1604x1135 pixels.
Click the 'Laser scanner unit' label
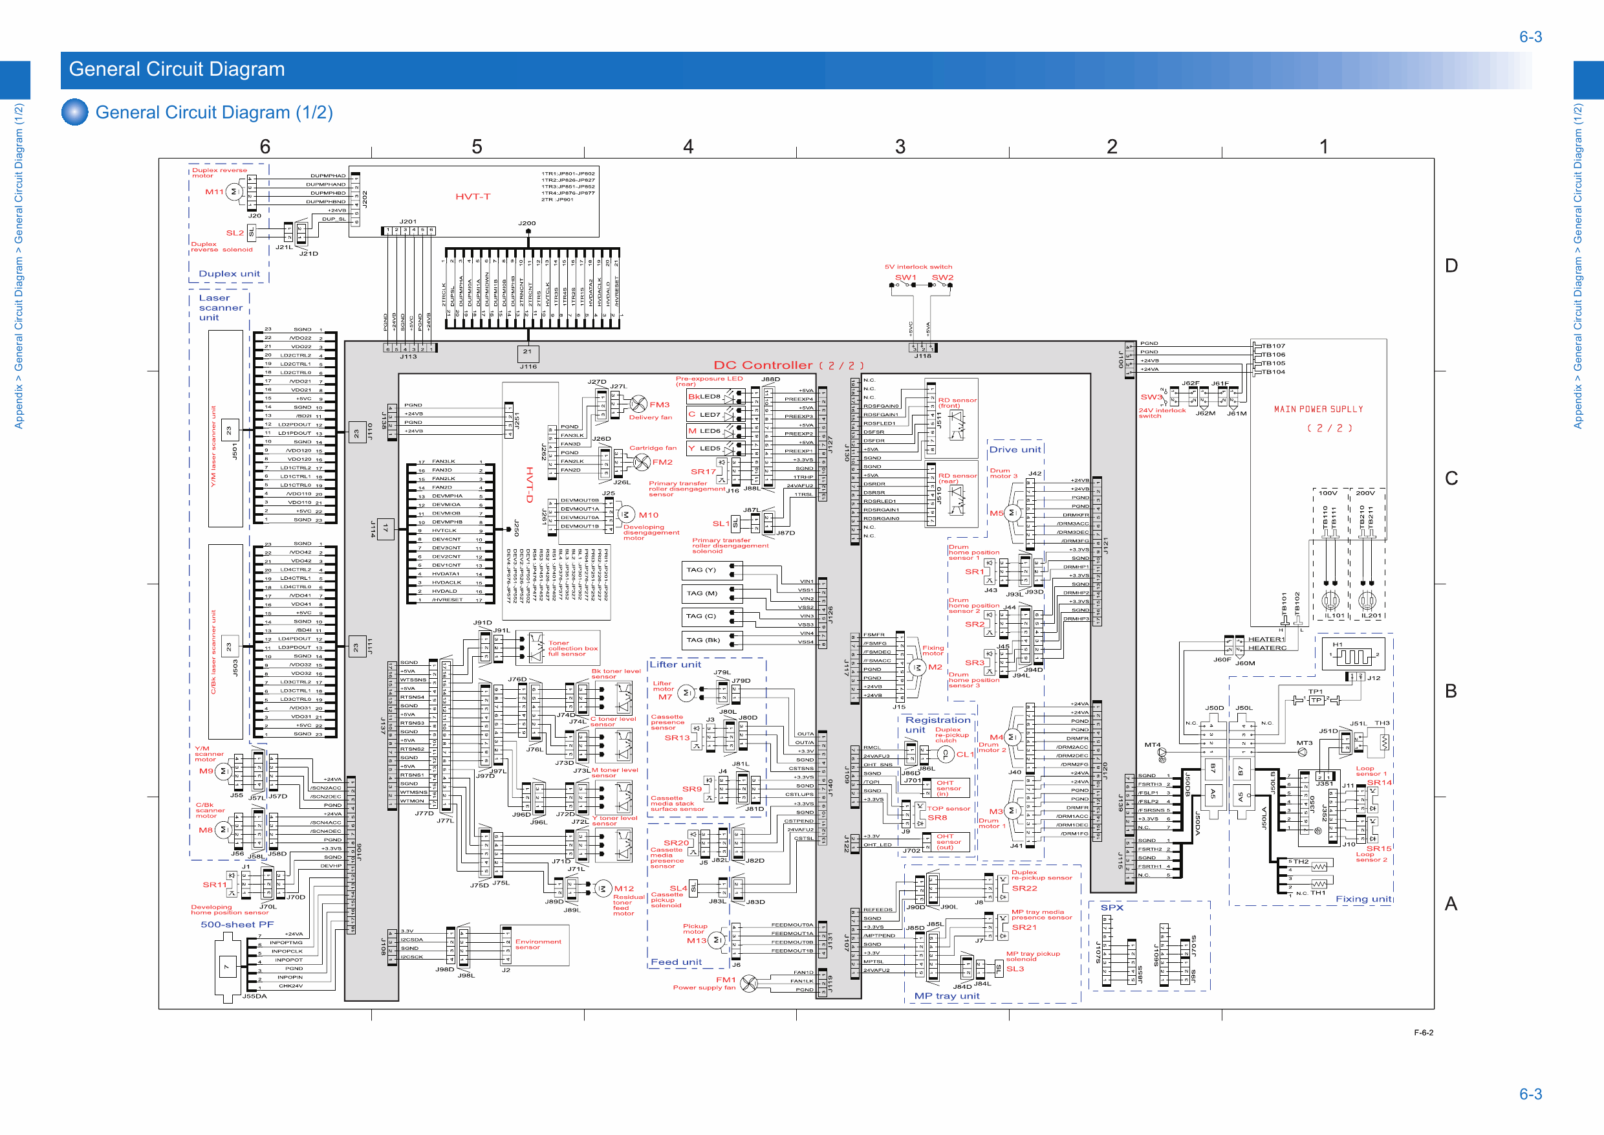pyautogui.click(x=221, y=307)
